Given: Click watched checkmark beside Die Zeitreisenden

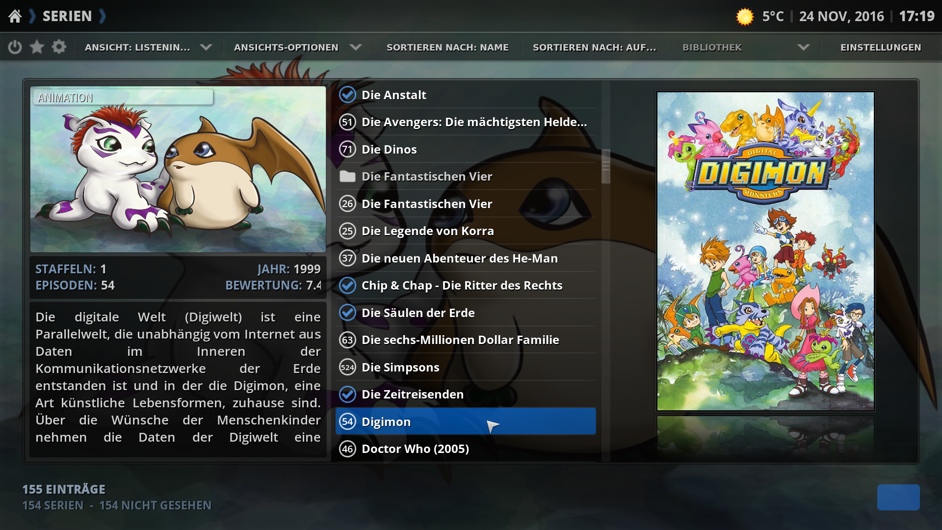Looking at the screenshot, I should click(347, 394).
